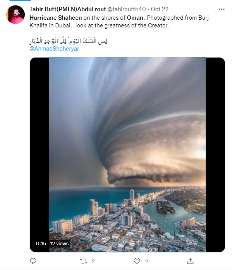Click the Khalifa in Dubai tweet text

click(50, 25)
